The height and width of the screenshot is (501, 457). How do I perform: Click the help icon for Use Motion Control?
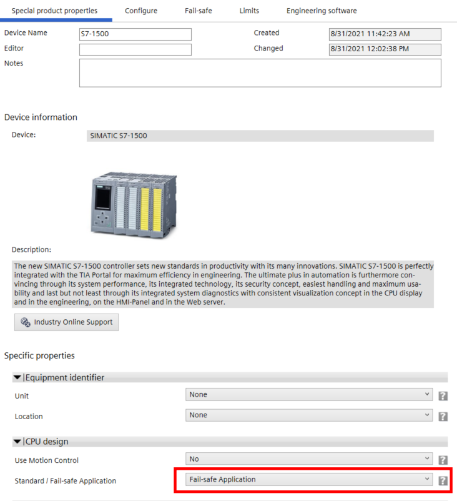click(443, 460)
